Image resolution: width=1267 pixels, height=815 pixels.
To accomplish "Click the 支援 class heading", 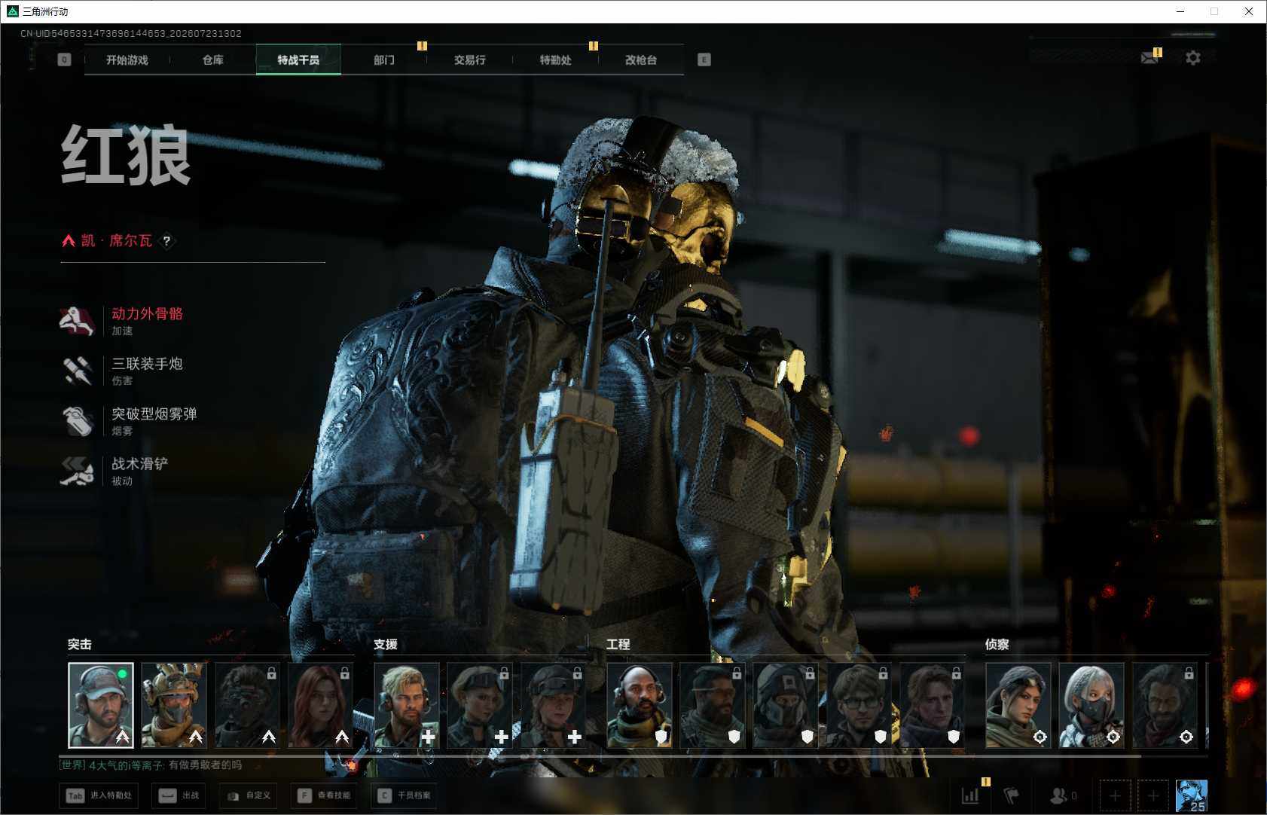I will (x=386, y=645).
